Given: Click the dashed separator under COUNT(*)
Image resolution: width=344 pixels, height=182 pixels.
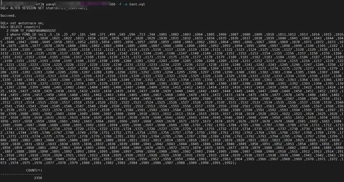Looking at the screenshot, I should [x=21, y=174].
